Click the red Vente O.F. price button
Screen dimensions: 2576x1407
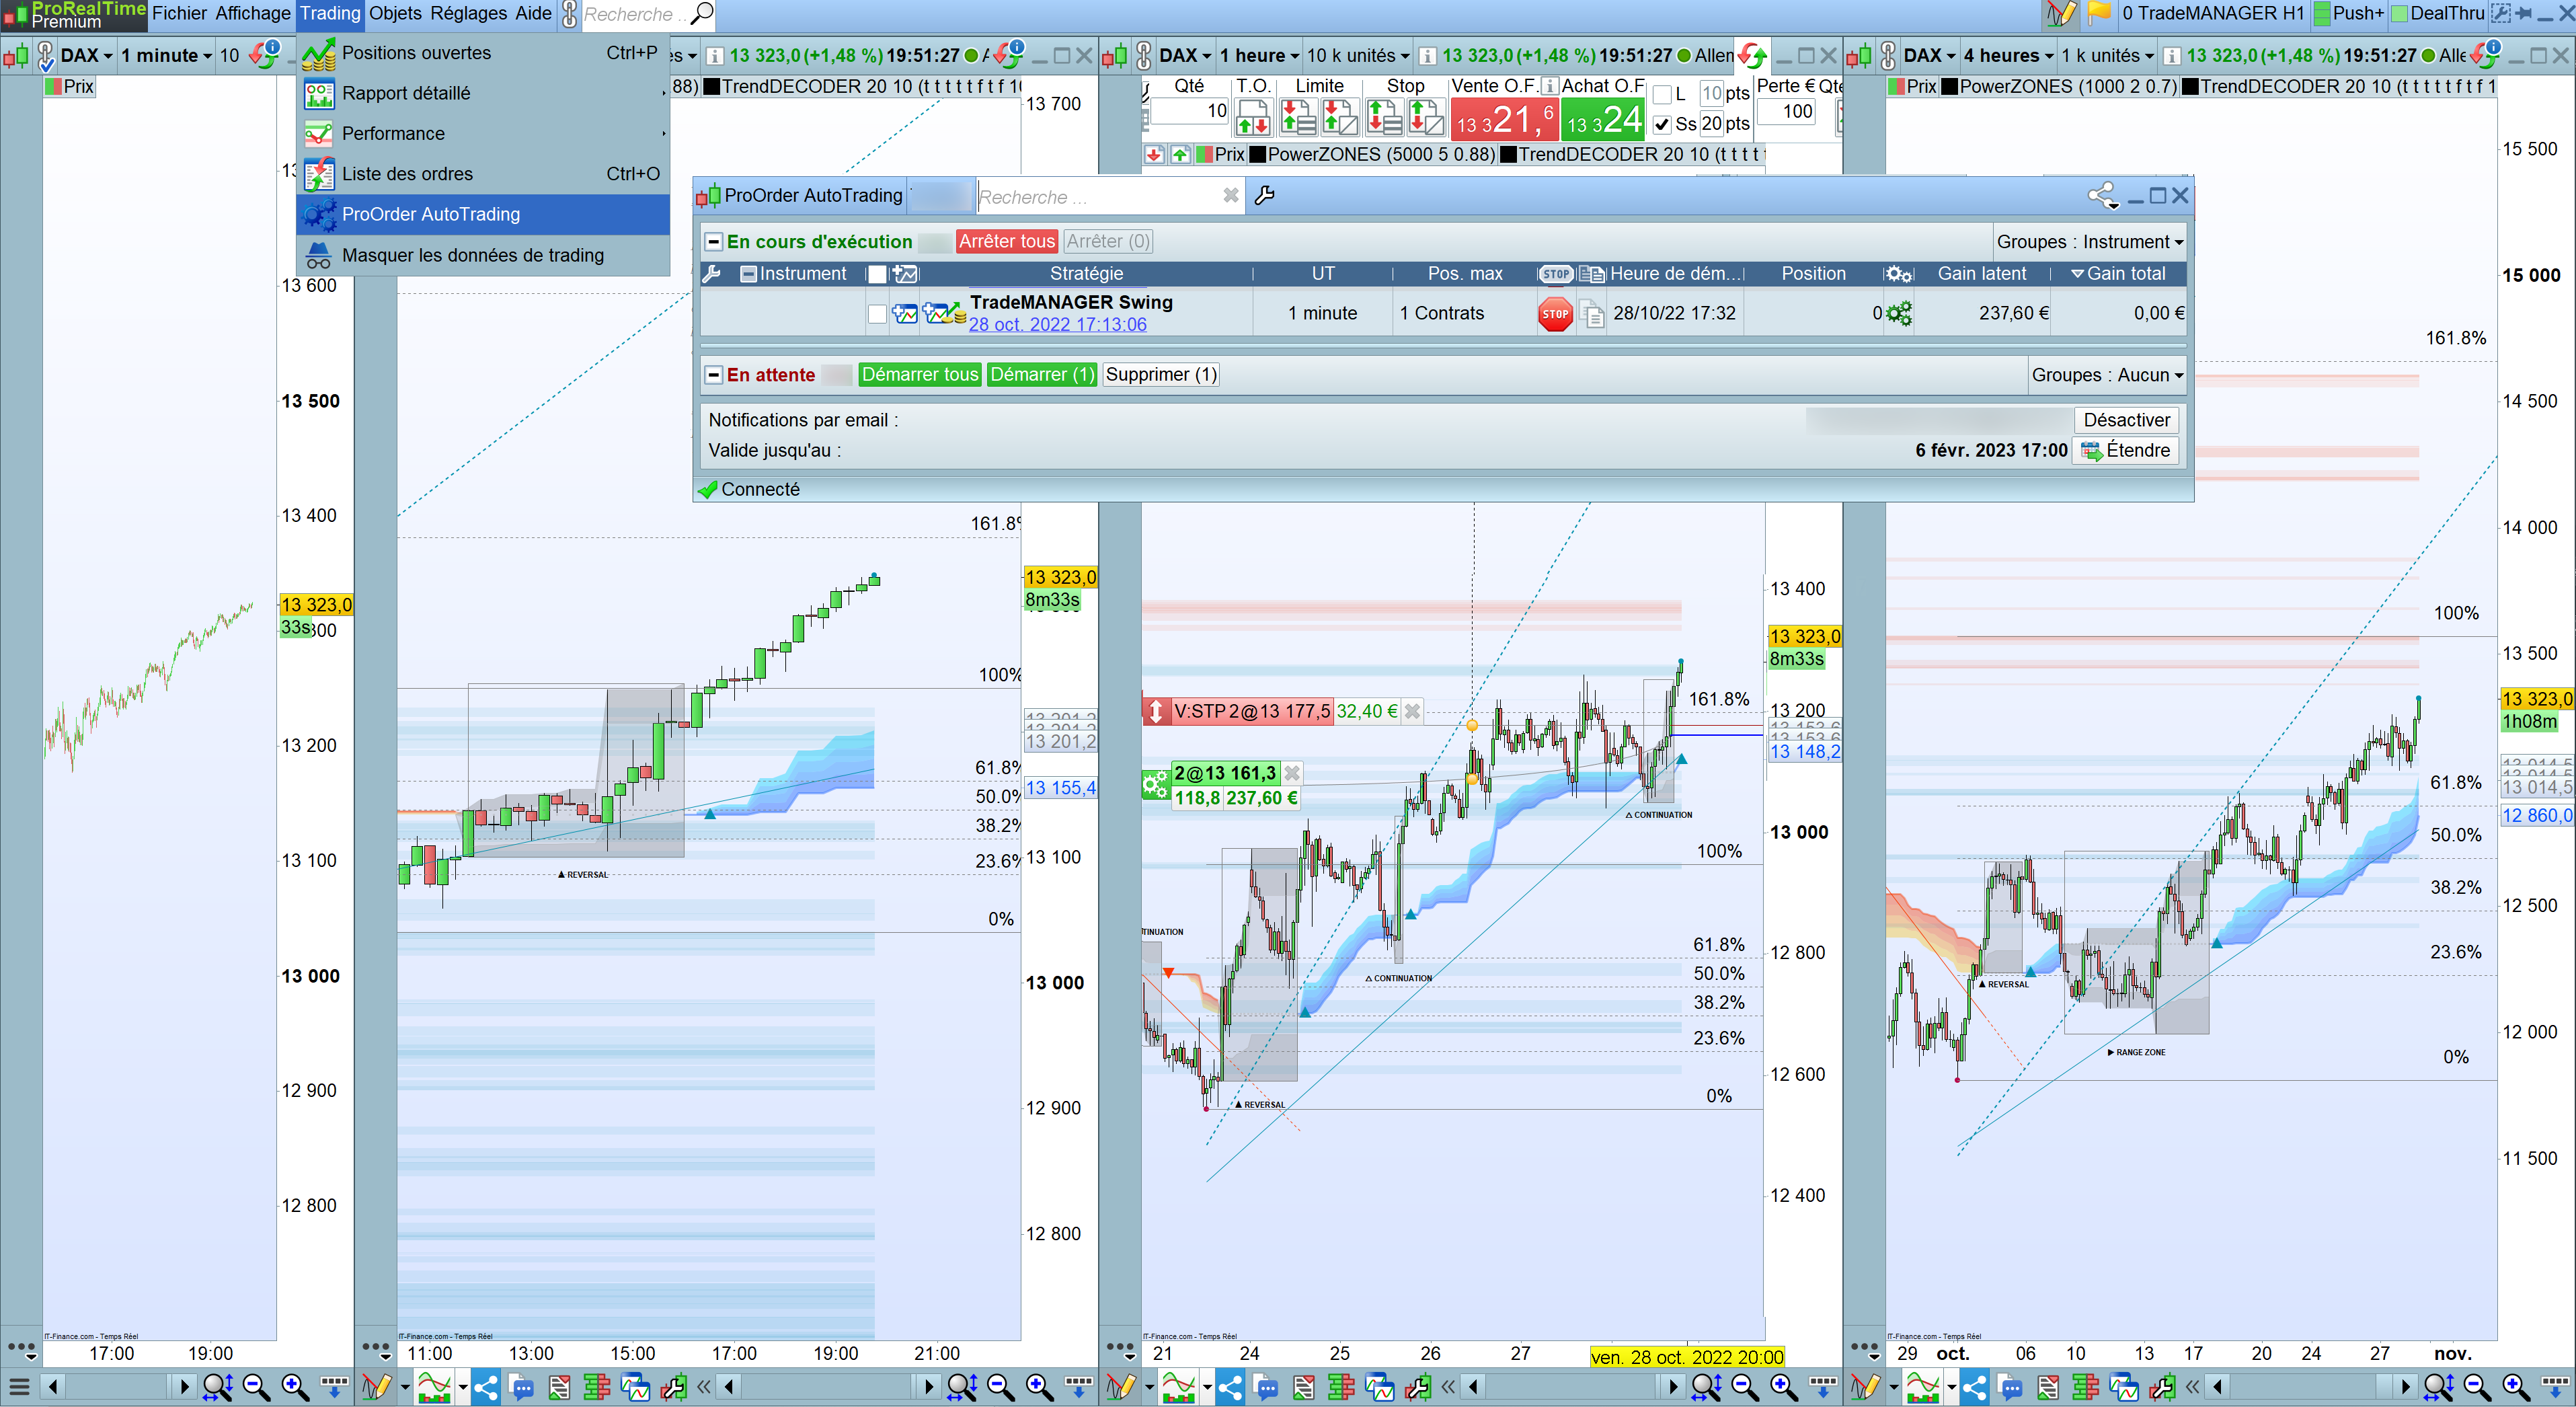point(1504,120)
